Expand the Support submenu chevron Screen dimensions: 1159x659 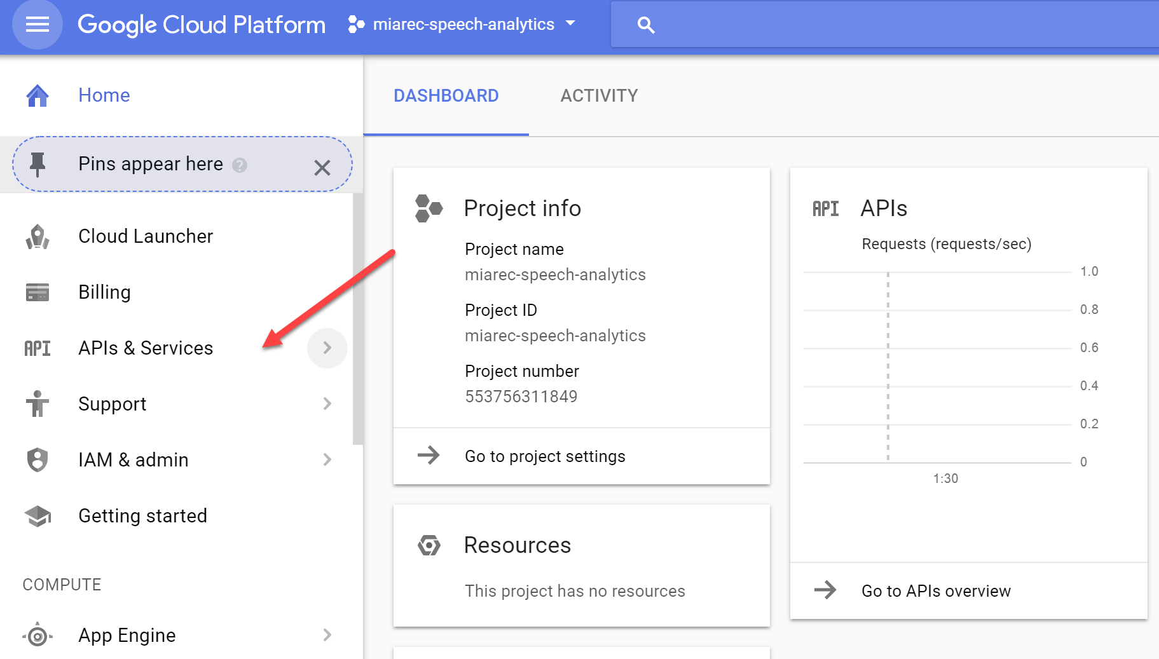pyautogui.click(x=327, y=404)
